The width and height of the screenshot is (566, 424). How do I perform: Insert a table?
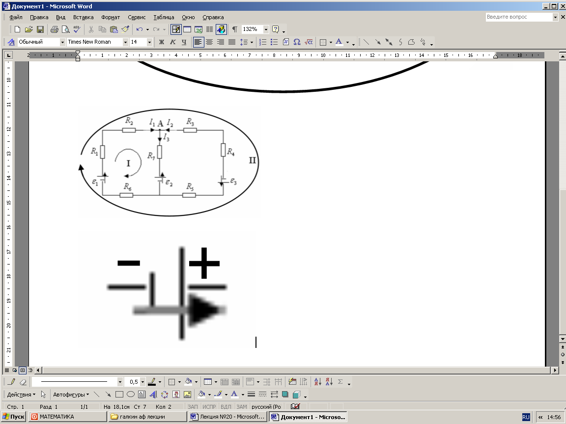pyautogui.click(x=187, y=29)
